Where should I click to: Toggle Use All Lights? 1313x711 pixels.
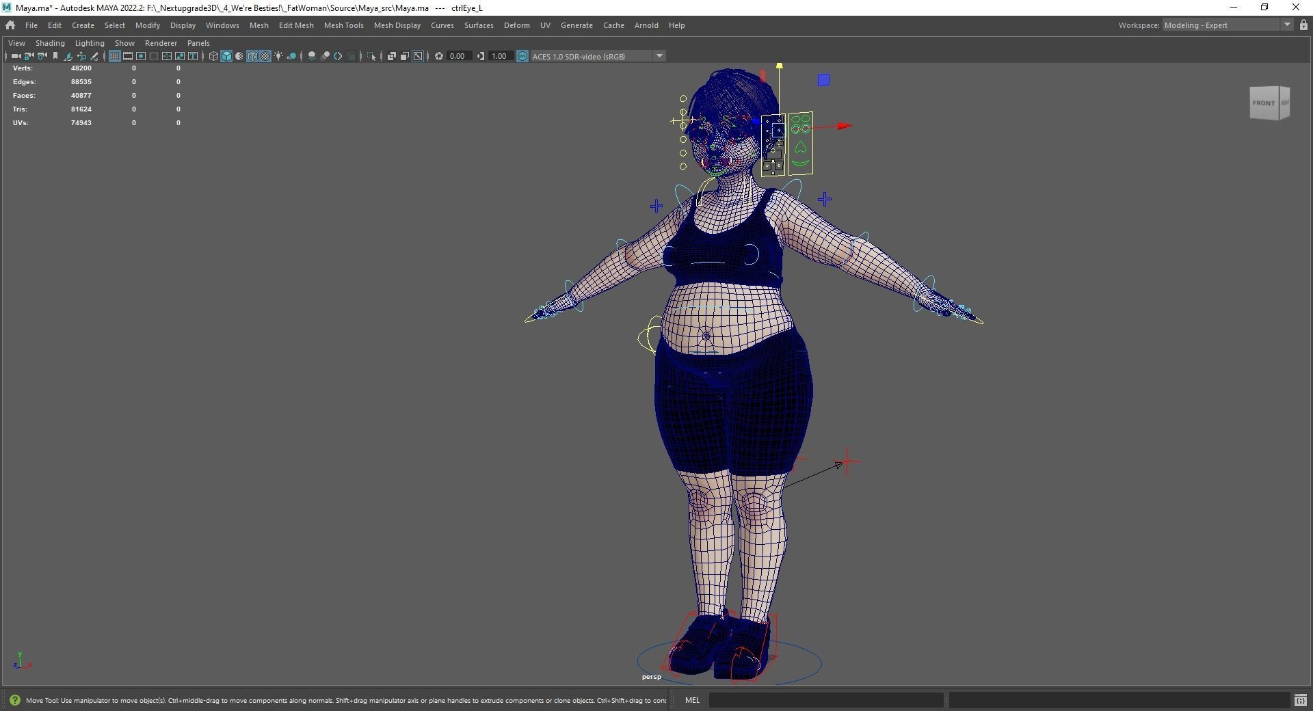[x=278, y=56]
